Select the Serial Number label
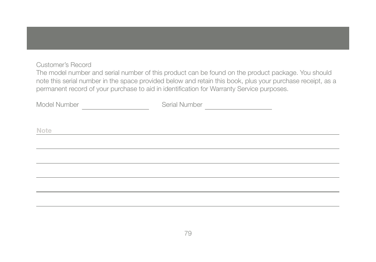This screenshot has width=376, height=262. point(182,105)
